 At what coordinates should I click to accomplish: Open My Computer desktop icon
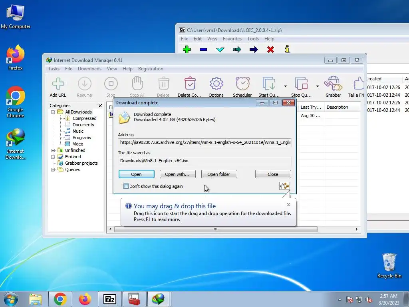coord(16,16)
